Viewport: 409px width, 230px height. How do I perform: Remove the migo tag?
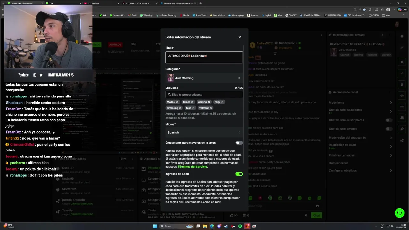(x=222, y=102)
